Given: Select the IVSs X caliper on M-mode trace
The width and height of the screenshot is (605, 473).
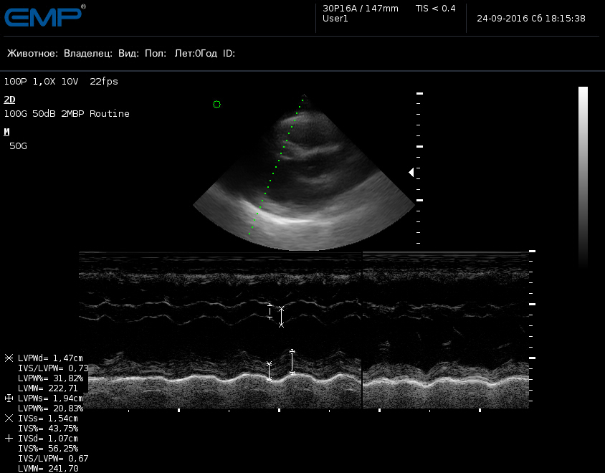Looking at the screenshot, I should coord(281,317).
